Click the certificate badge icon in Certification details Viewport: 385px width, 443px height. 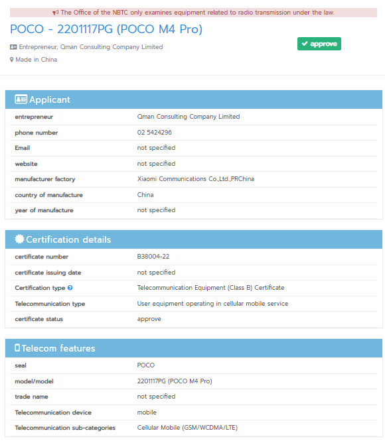(x=19, y=239)
